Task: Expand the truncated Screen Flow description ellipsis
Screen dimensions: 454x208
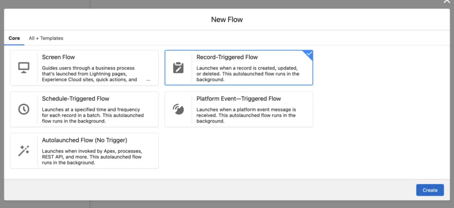Action: [x=148, y=80]
